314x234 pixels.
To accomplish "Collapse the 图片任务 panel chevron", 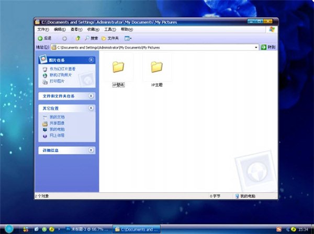I will pos(91,60).
